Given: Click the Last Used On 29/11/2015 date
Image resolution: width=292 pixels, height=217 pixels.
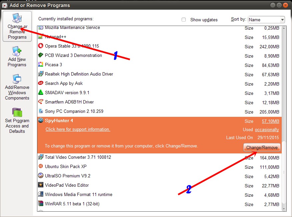Looking at the screenshot, I should [x=268, y=137].
